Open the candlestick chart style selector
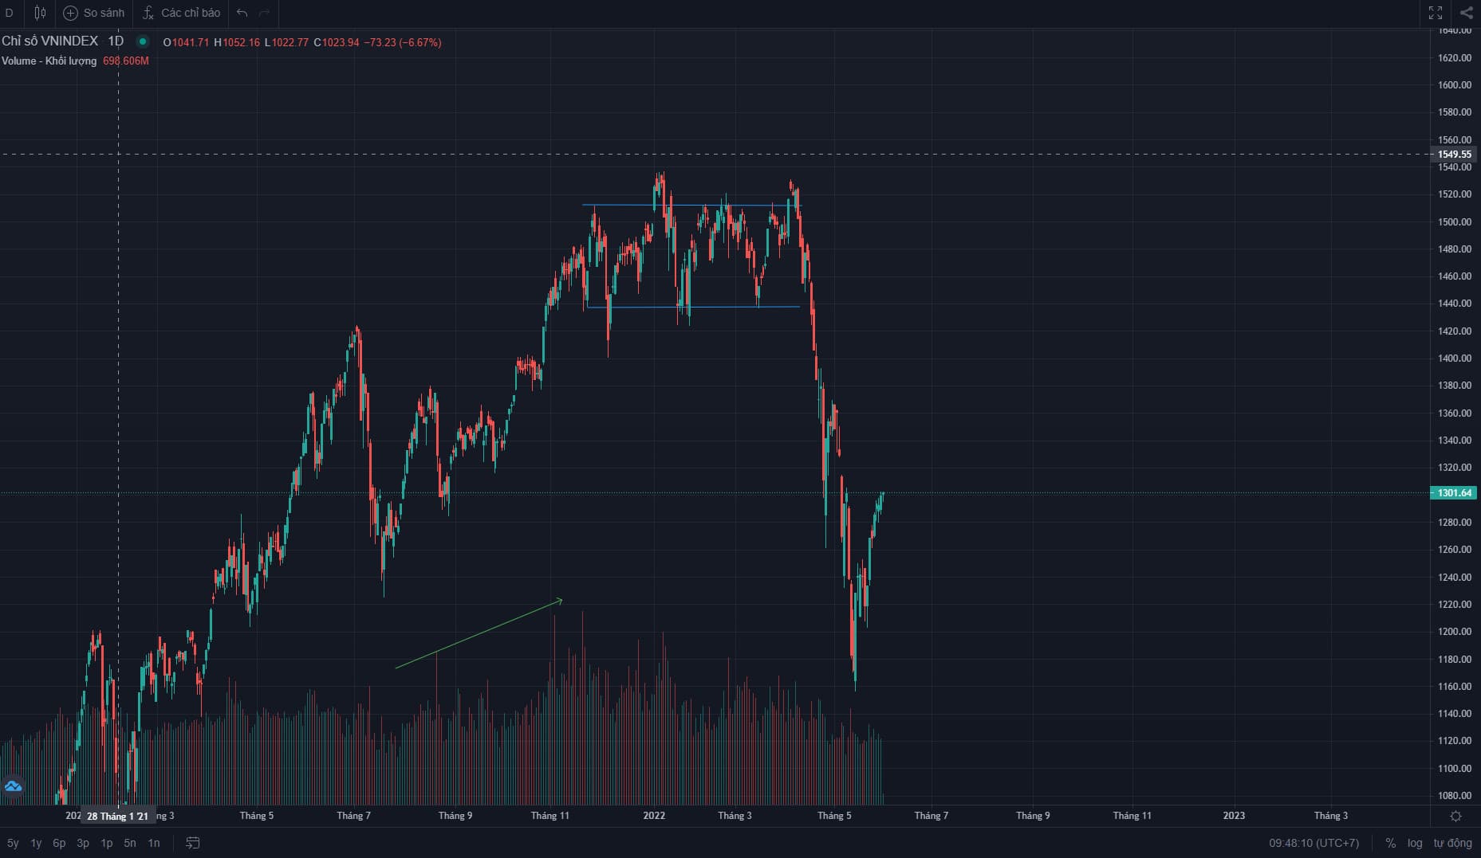Viewport: 1481px width, 858px height. (x=40, y=13)
